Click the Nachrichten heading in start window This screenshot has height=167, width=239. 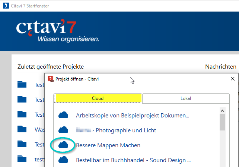[221, 67]
